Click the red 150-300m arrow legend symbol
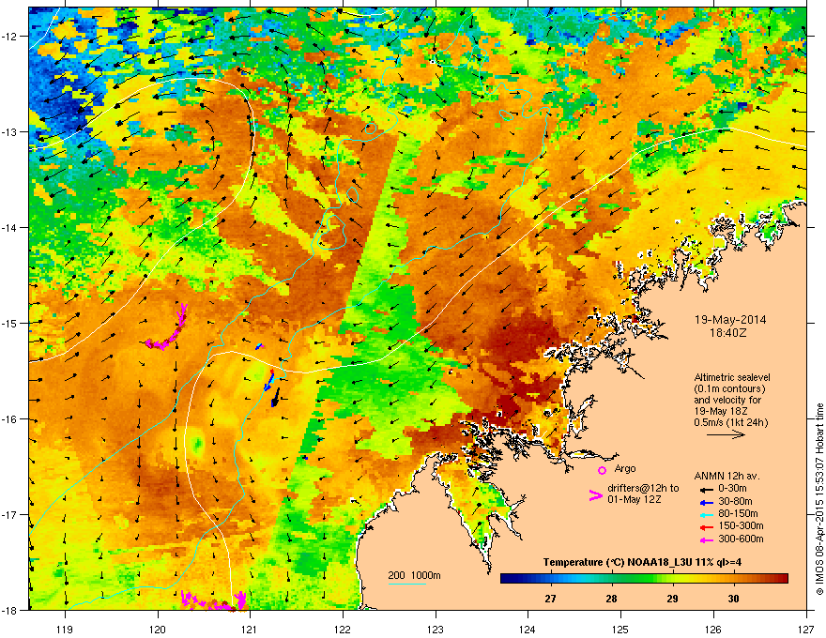 click(707, 527)
